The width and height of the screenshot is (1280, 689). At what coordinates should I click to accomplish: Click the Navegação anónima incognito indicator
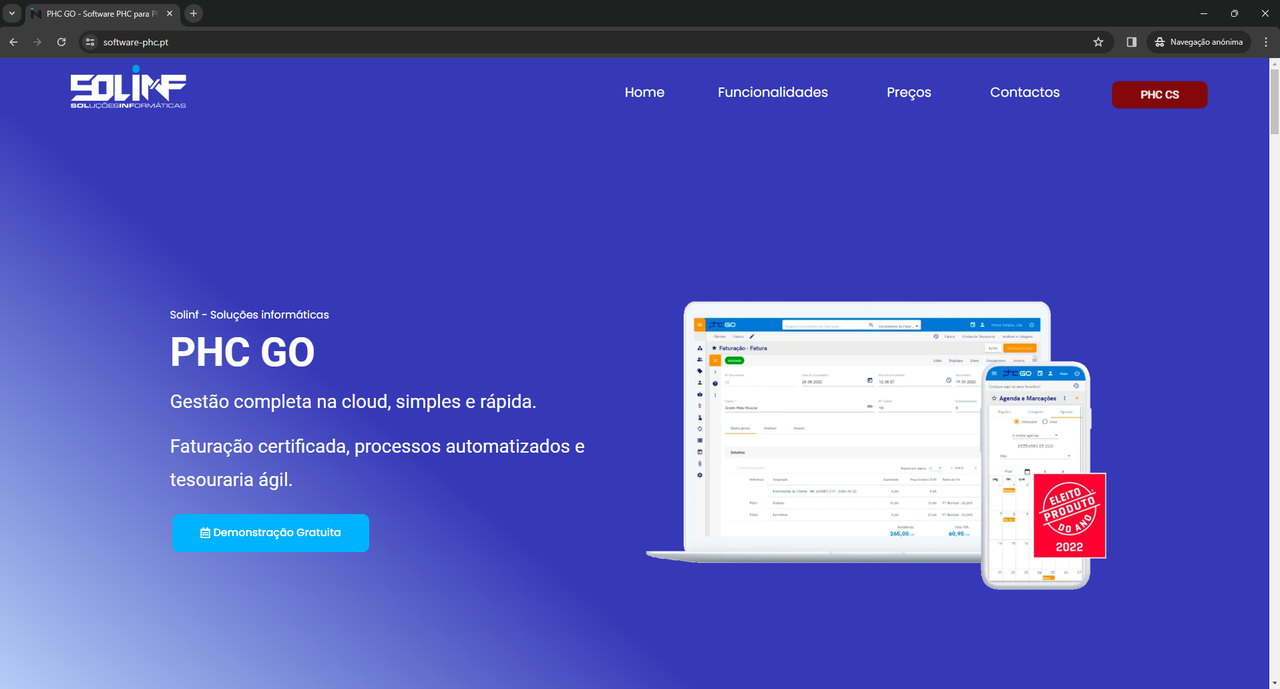pyautogui.click(x=1199, y=42)
